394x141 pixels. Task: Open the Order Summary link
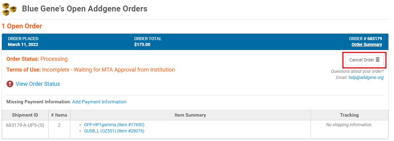coord(367,44)
